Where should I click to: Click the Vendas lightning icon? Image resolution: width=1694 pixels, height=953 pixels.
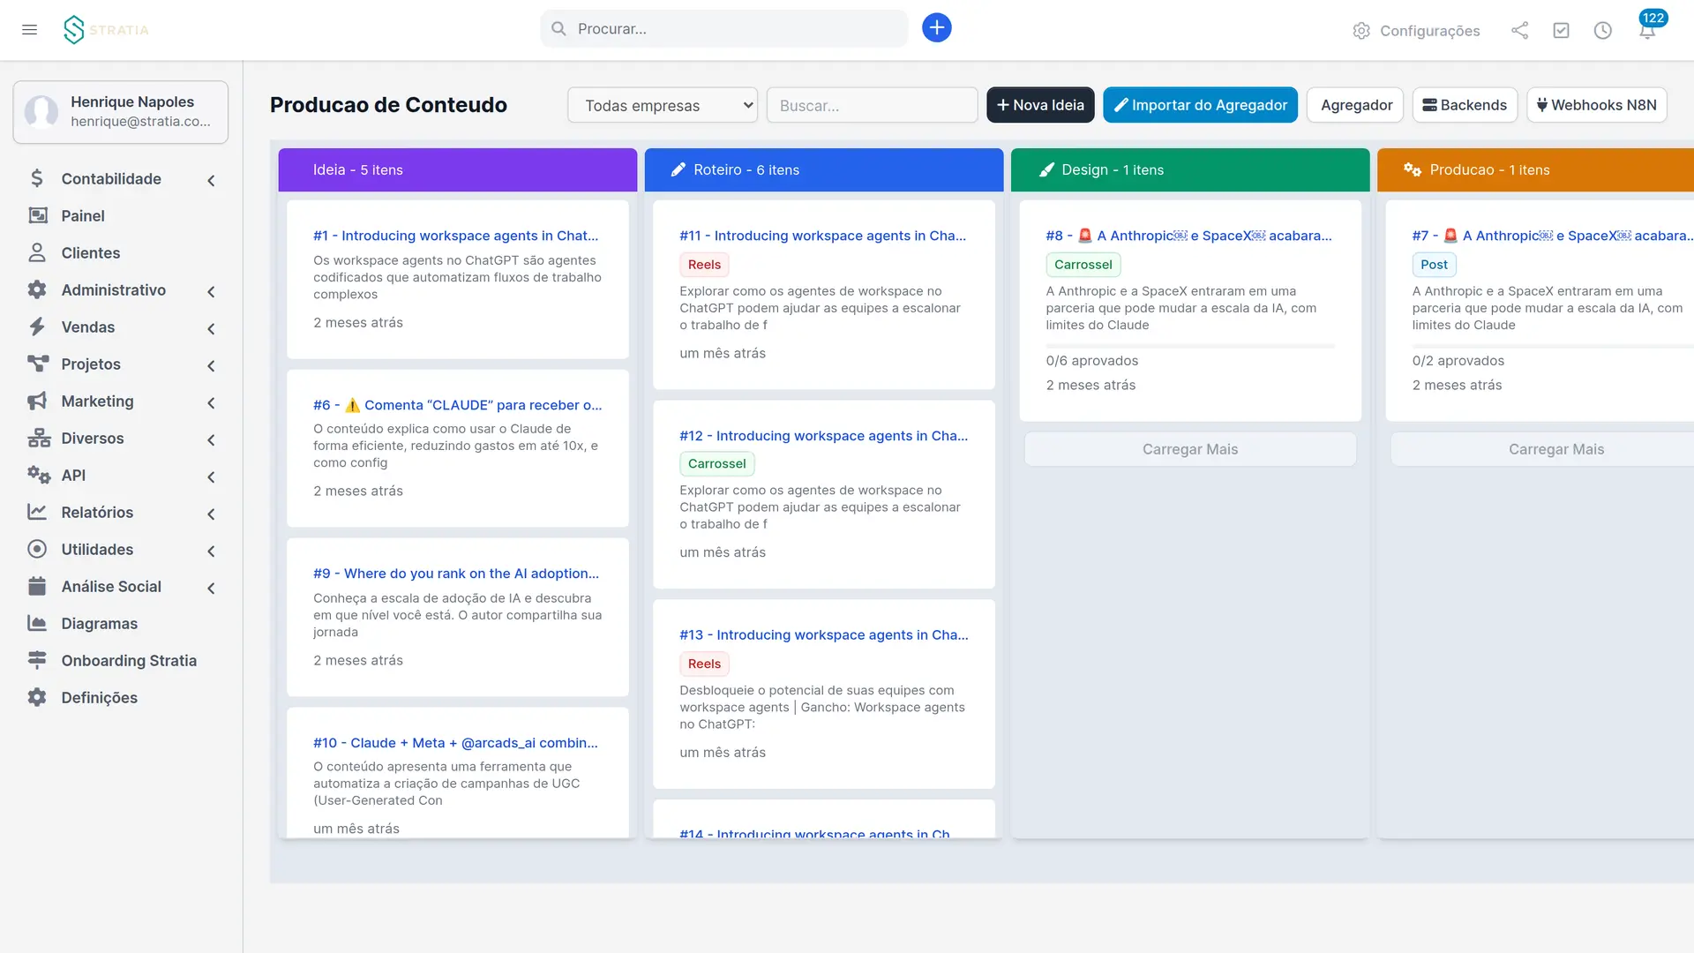click(37, 327)
